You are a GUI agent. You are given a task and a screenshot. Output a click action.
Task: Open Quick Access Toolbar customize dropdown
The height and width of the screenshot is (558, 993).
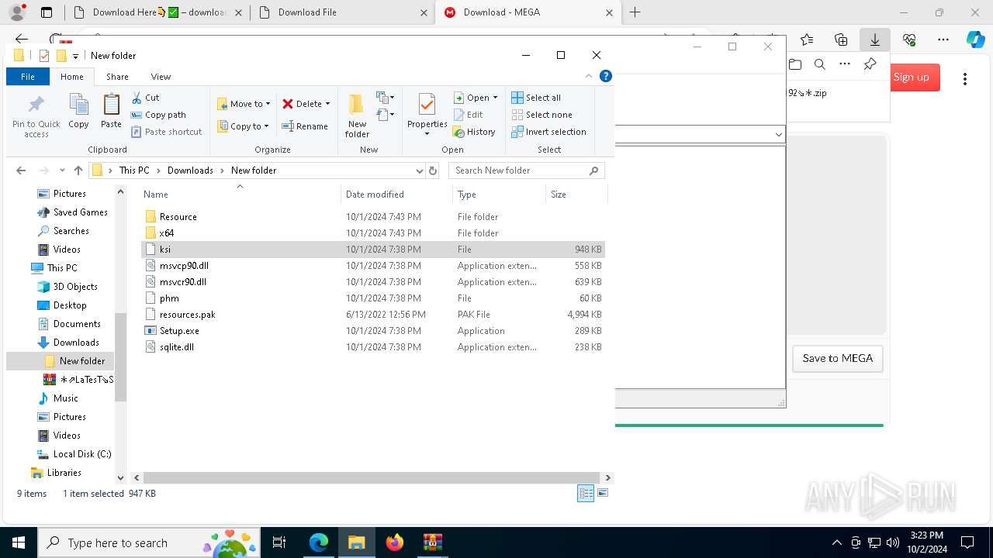[75, 56]
